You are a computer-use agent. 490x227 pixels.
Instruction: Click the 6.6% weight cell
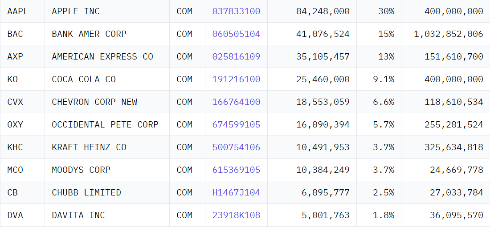click(x=379, y=102)
